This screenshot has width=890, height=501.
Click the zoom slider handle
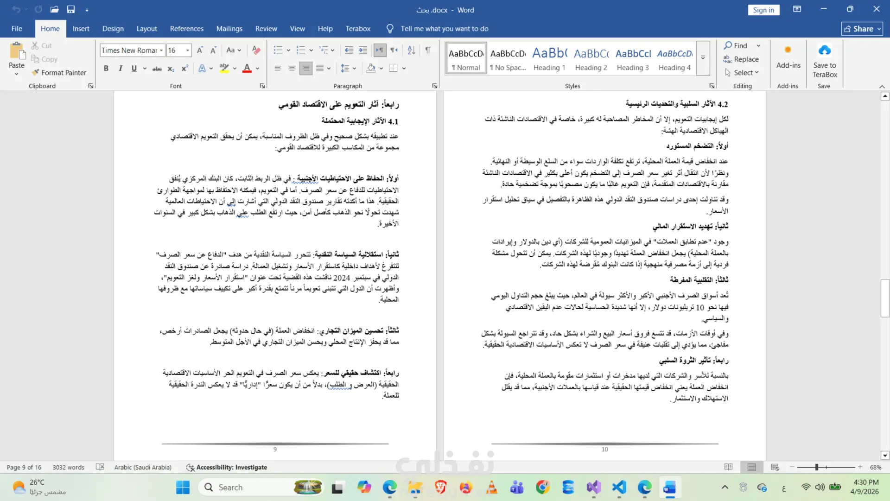click(x=816, y=467)
